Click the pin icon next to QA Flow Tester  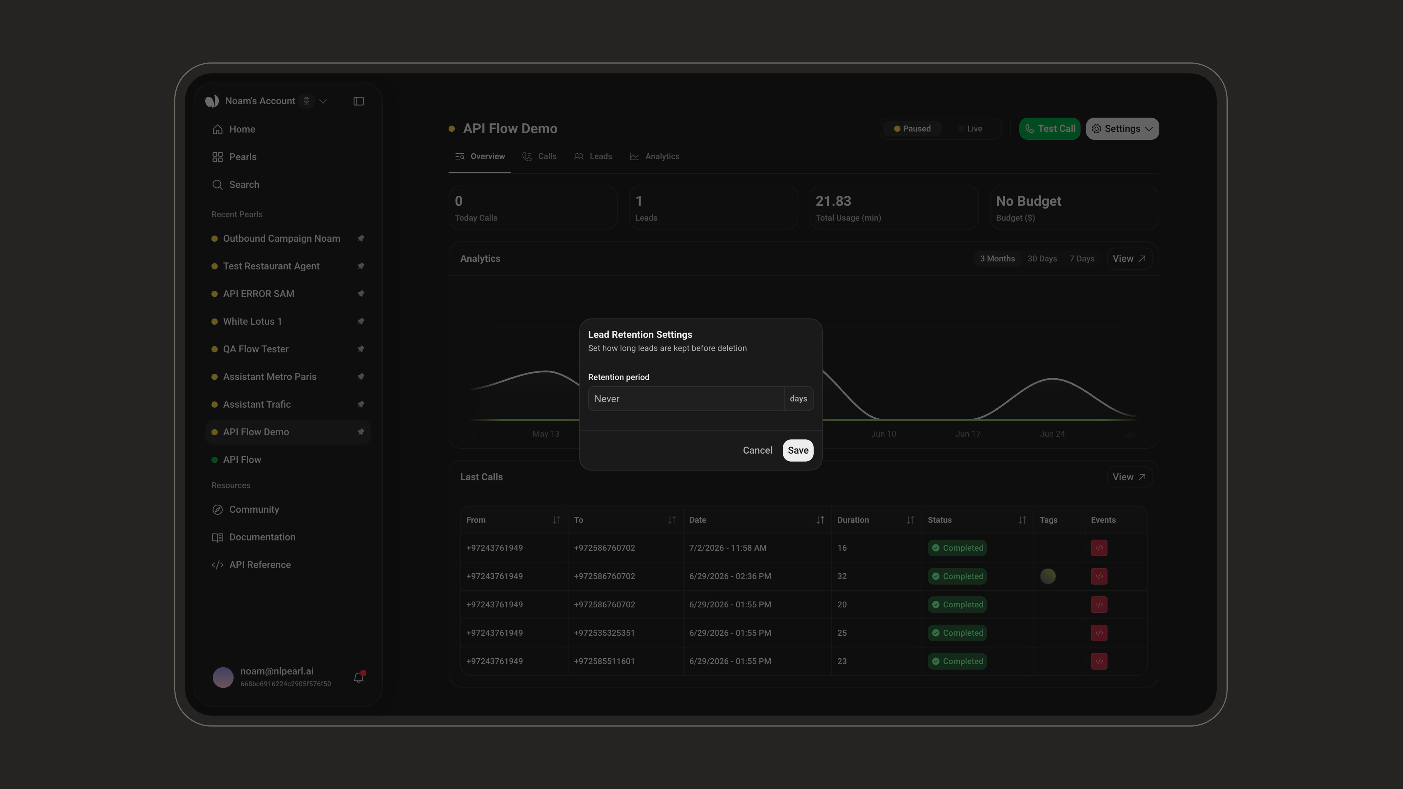click(x=361, y=349)
